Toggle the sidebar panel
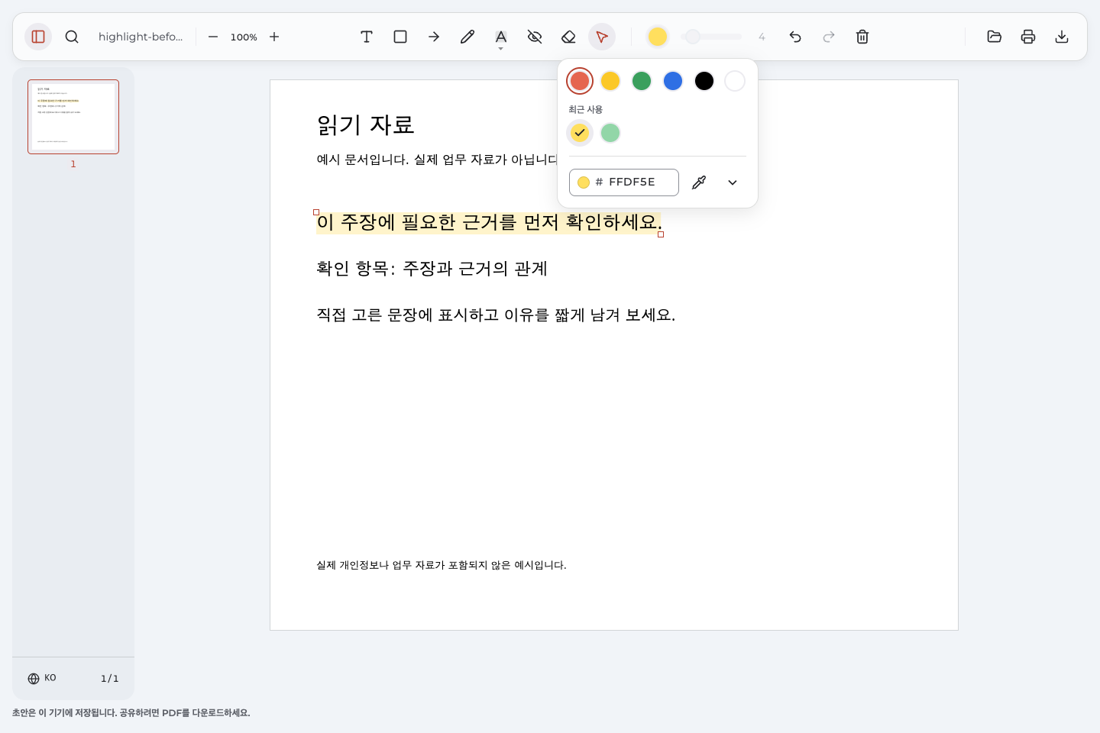This screenshot has height=733, width=1100. click(38, 37)
